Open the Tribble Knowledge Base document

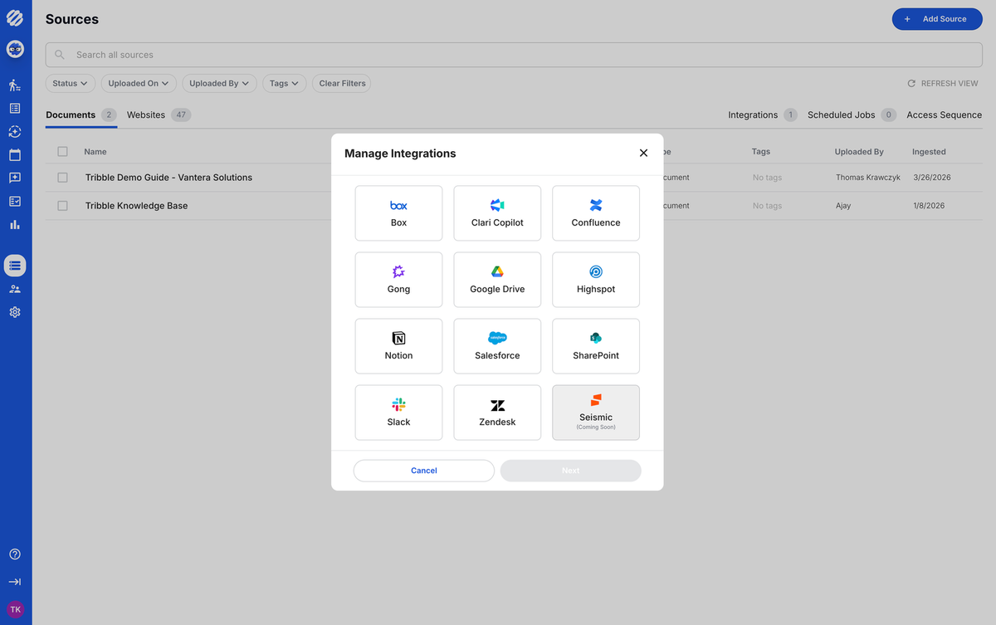point(136,206)
